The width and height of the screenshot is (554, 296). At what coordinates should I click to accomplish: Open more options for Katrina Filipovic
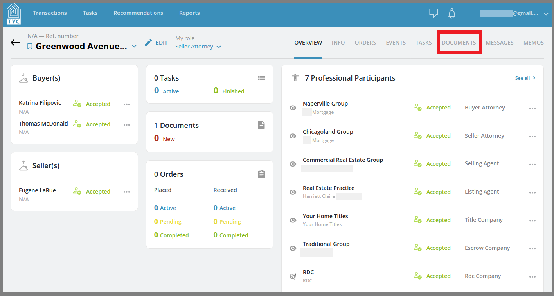[x=126, y=104]
